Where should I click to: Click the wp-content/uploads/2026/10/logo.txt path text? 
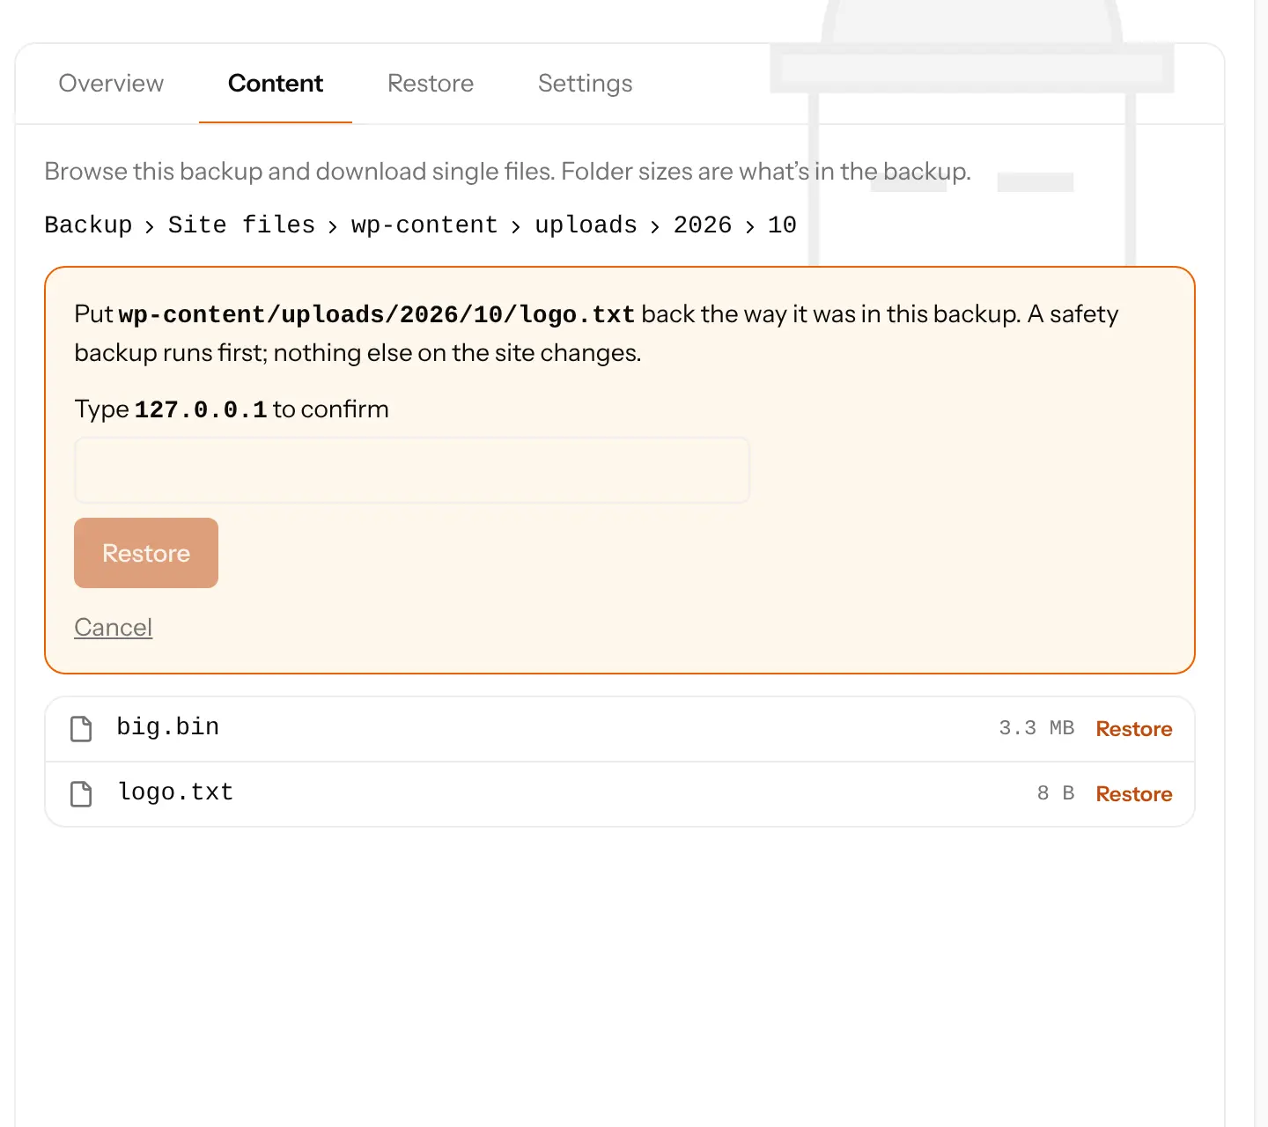click(x=377, y=315)
